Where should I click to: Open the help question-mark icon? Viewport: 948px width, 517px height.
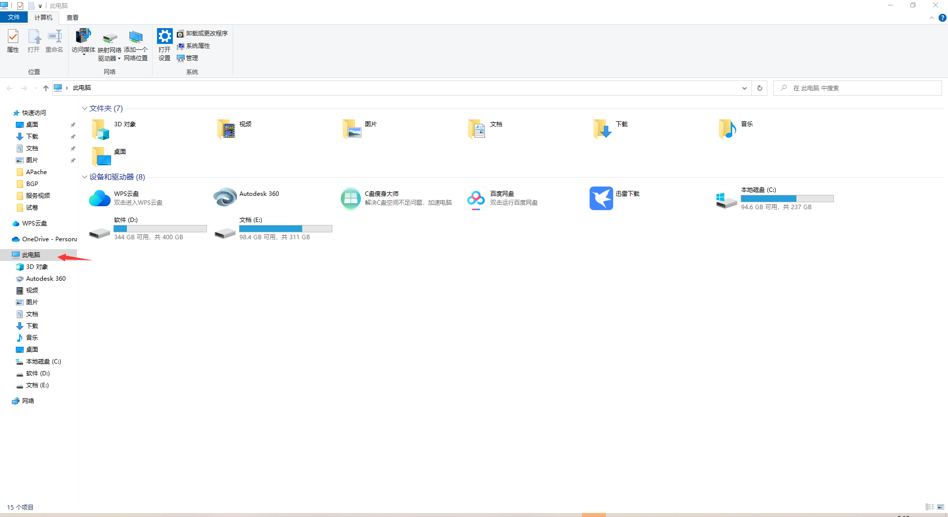(x=943, y=18)
